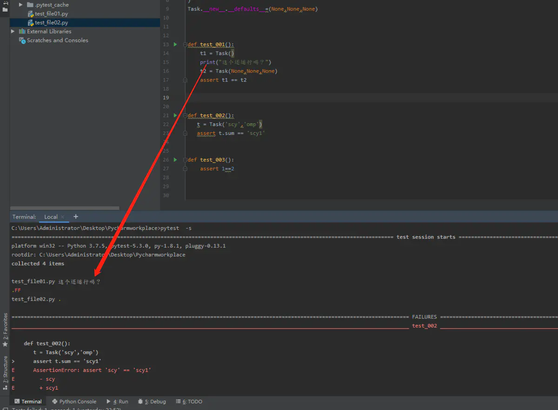Select test_file01.py in project tree
This screenshot has width=558, height=410.
pyautogui.click(x=51, y=13)
